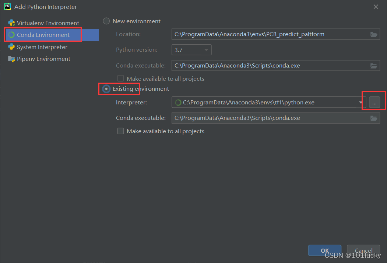
Task: Click the System Interpreter python icon
Action: tap(11, 47)
